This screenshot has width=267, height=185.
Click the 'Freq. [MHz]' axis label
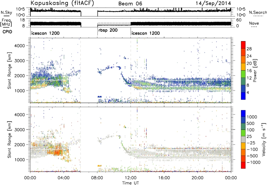6,22
